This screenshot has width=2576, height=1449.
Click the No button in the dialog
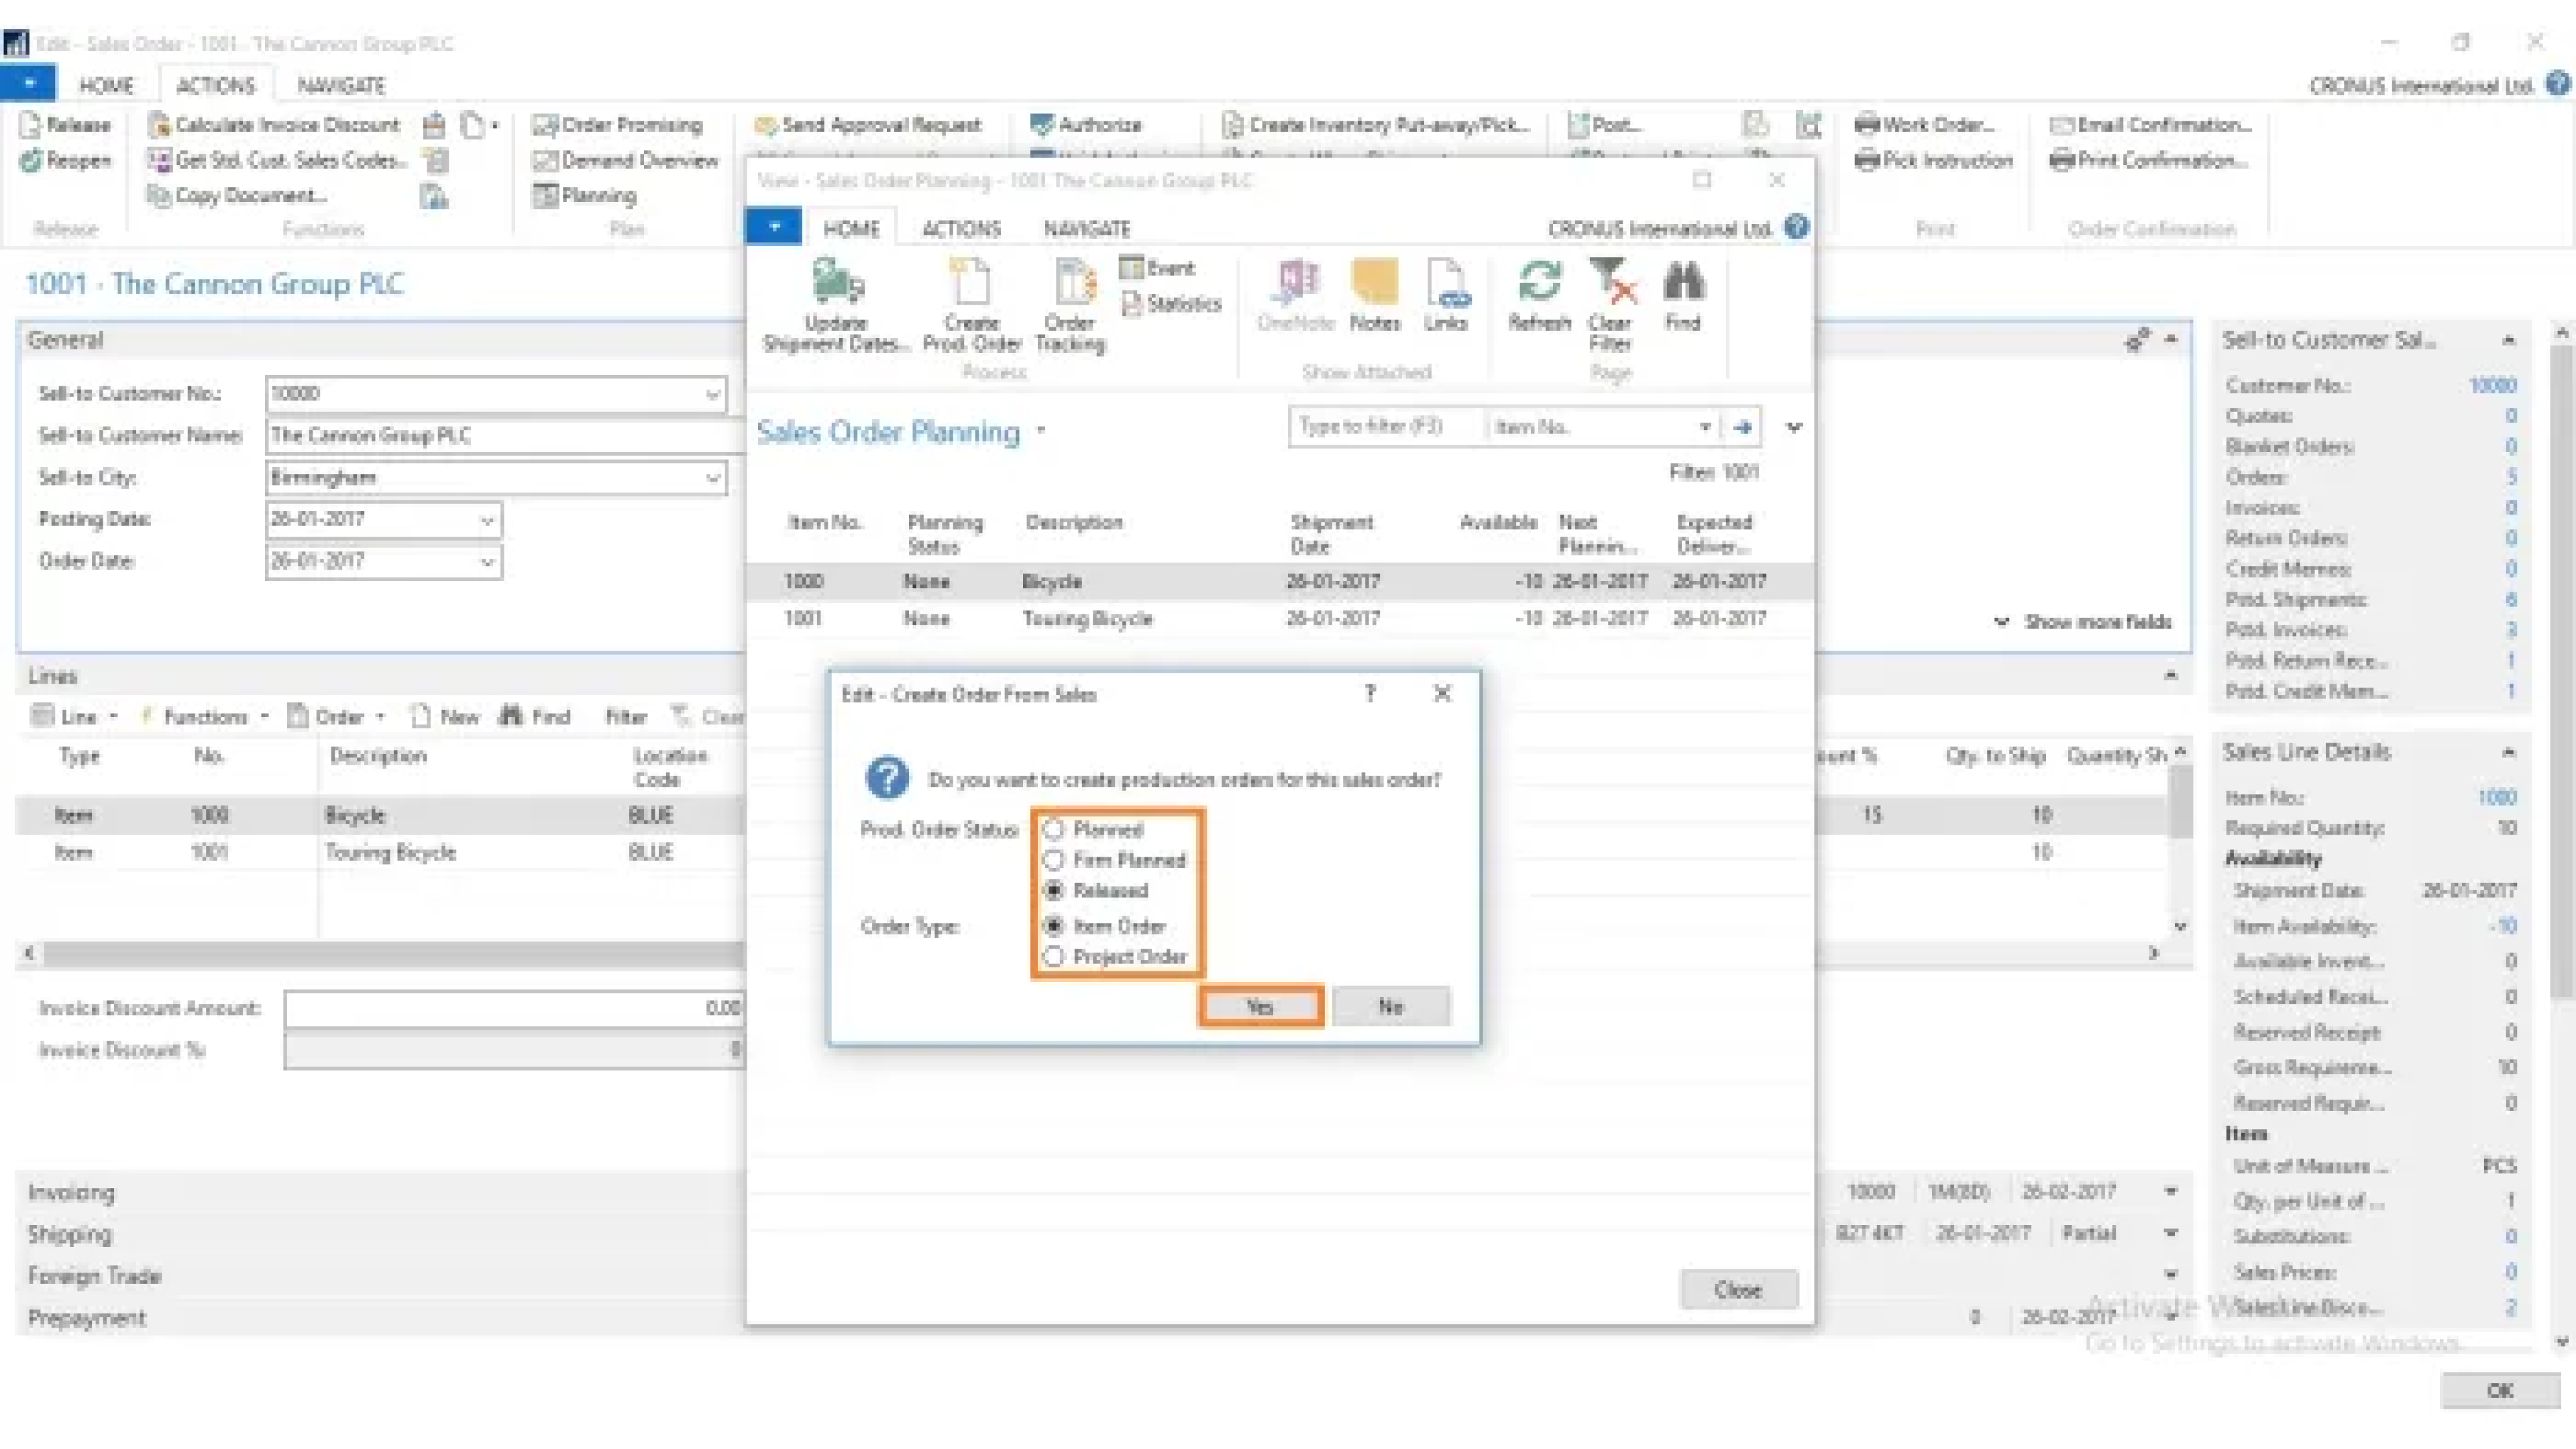pos(1391,1007)
